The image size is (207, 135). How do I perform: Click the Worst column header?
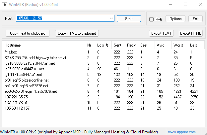click(179, 45)
